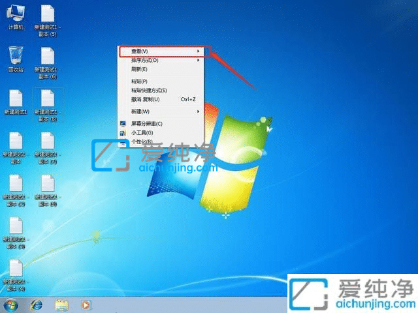Choose 刷新(E) in the context menu

[x=161, y=69]
